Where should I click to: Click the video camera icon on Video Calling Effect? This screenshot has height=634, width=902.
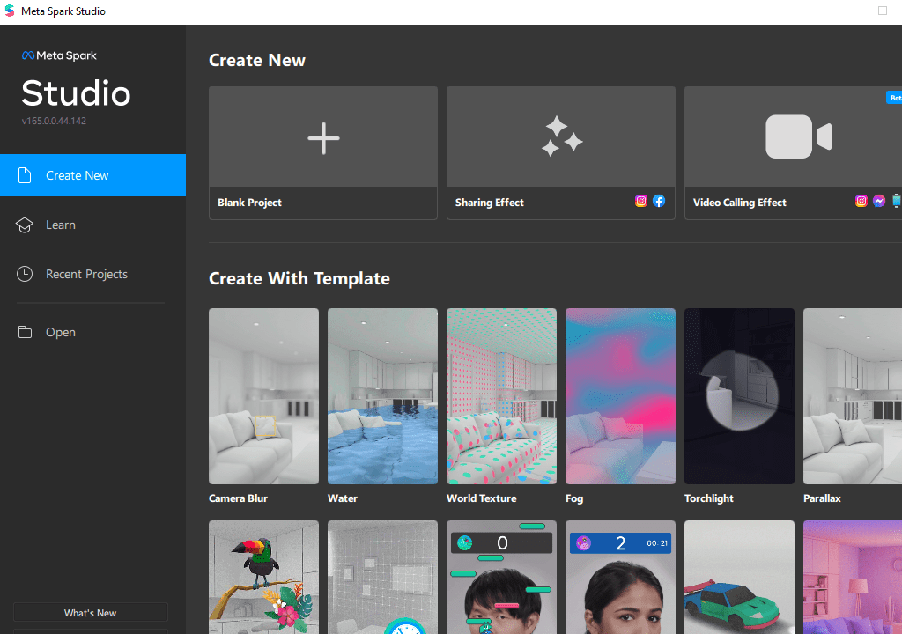coord(798,136)
